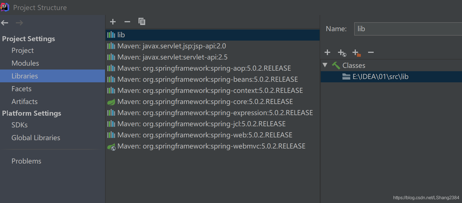Select the Classes tree label
The image size is (462, 203).
(354, 65)
